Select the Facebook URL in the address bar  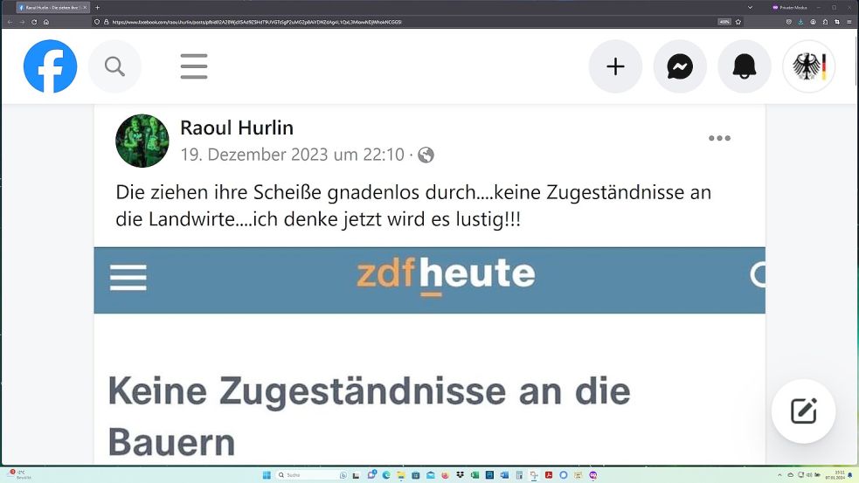[x=257, y=22]
